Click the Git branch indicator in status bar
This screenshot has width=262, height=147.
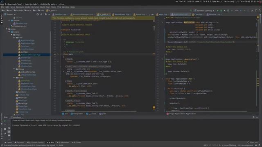click(x=245, y=145)
